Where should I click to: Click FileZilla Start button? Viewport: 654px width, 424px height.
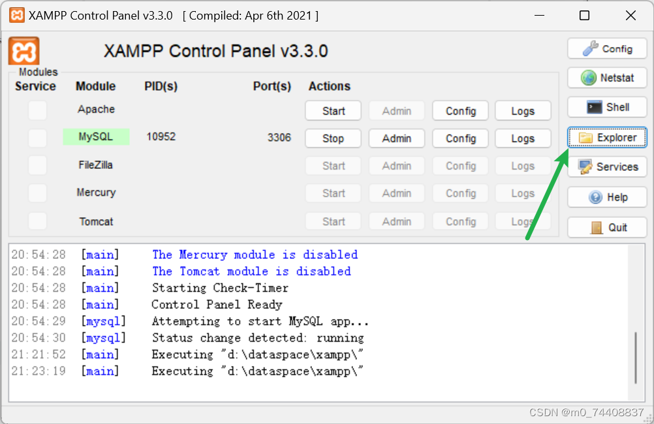[x=334, y=166]
